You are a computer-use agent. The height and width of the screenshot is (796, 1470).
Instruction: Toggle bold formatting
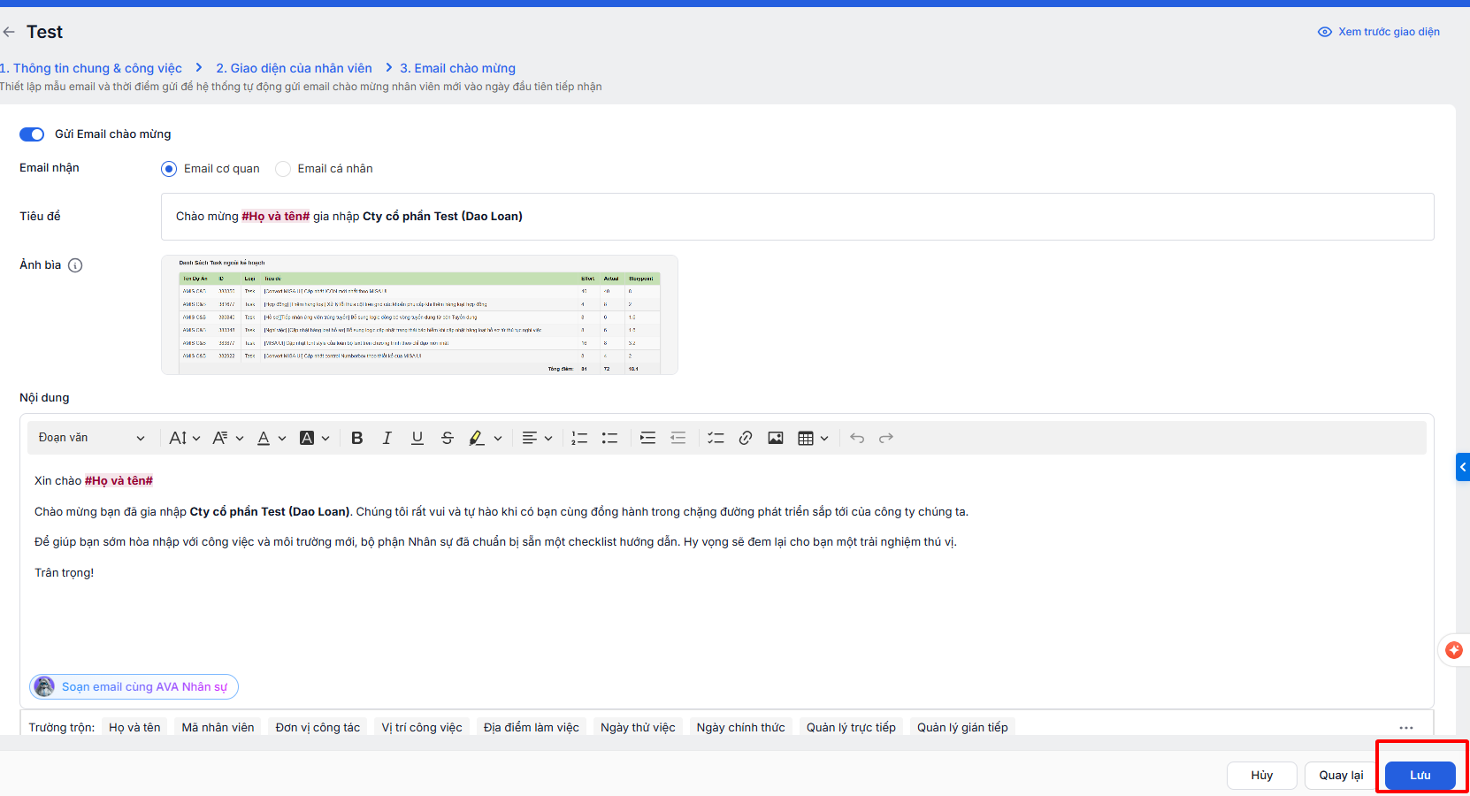[x=357, y=438]
